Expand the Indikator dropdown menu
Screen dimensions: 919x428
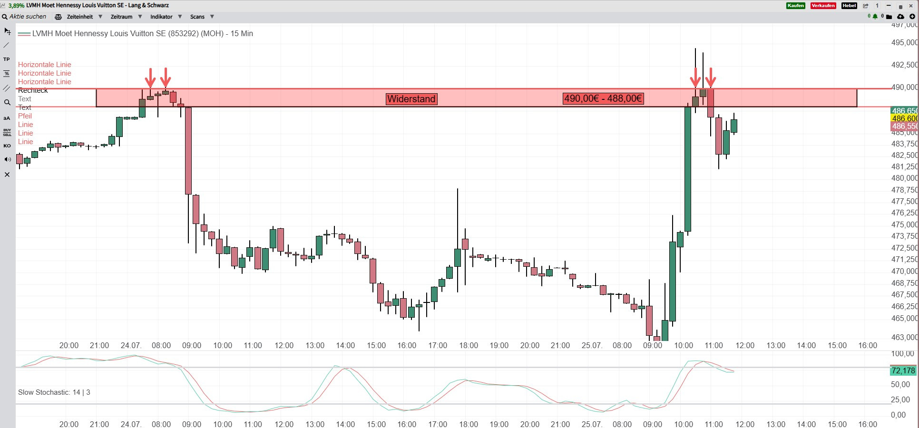pyautogui.click(x=166, y=17)
